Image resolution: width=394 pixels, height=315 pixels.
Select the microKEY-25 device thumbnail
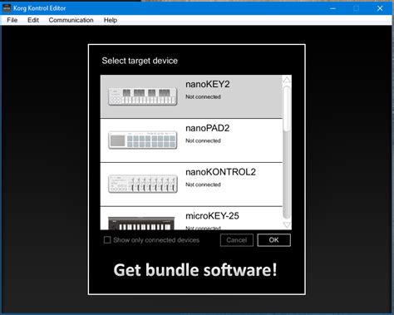141,224
